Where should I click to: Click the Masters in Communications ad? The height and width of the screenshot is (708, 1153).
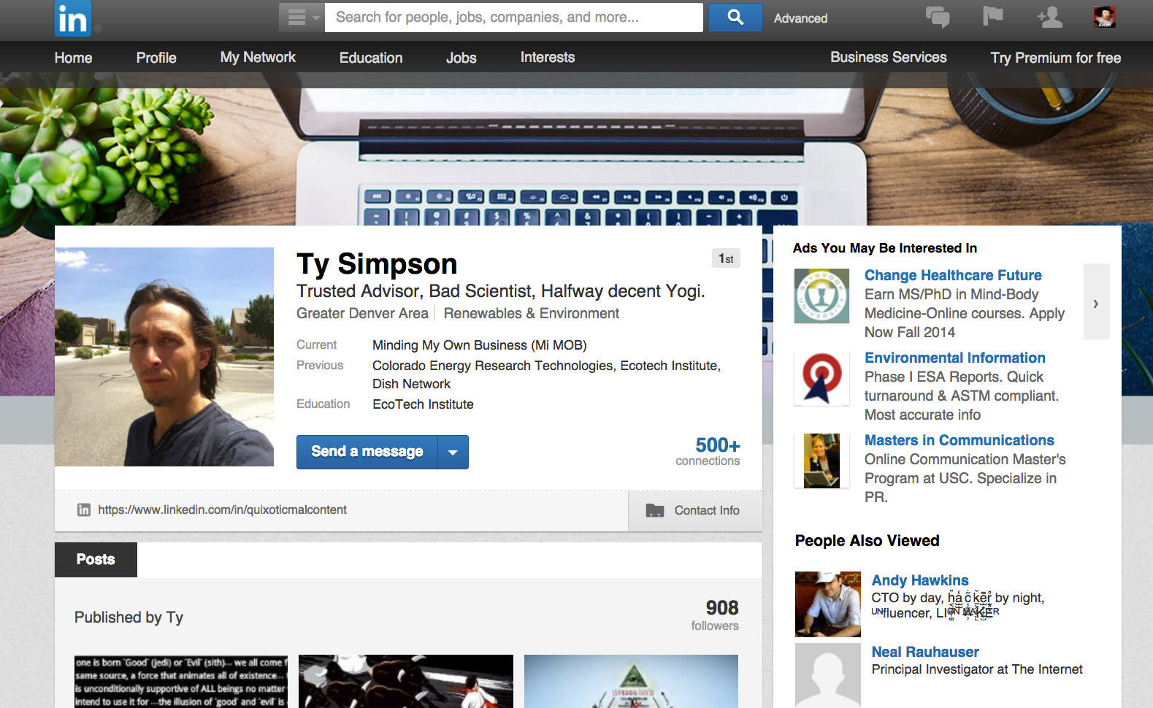coord(959,440)
